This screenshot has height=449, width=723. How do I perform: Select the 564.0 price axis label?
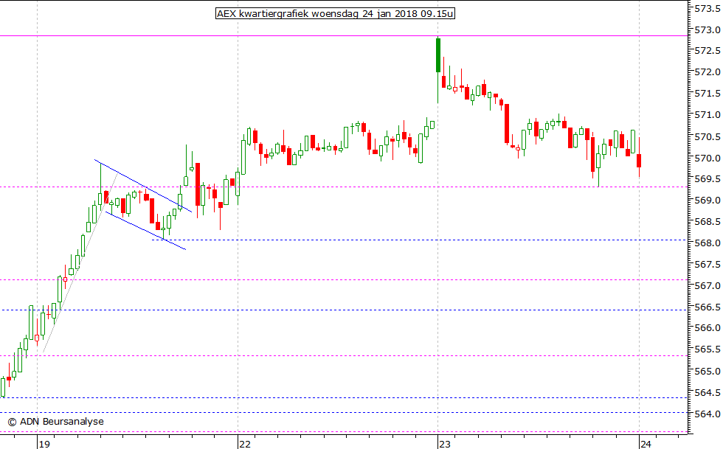[x=708, y=414]
